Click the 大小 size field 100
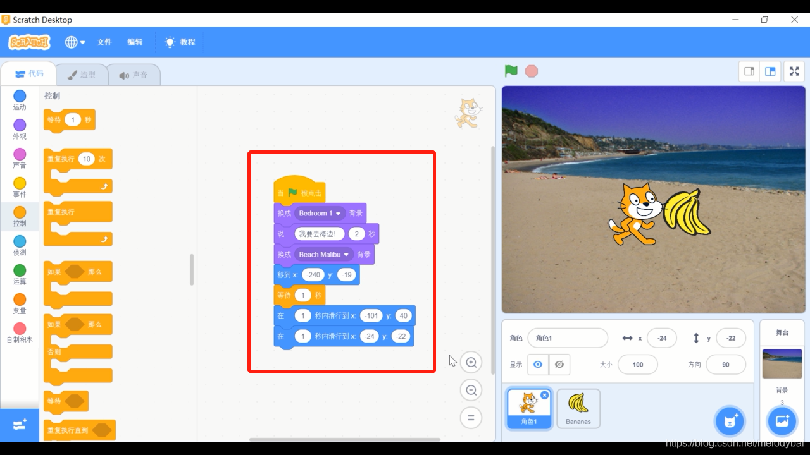This screenshot has height=455, width=810. [637, 365]
